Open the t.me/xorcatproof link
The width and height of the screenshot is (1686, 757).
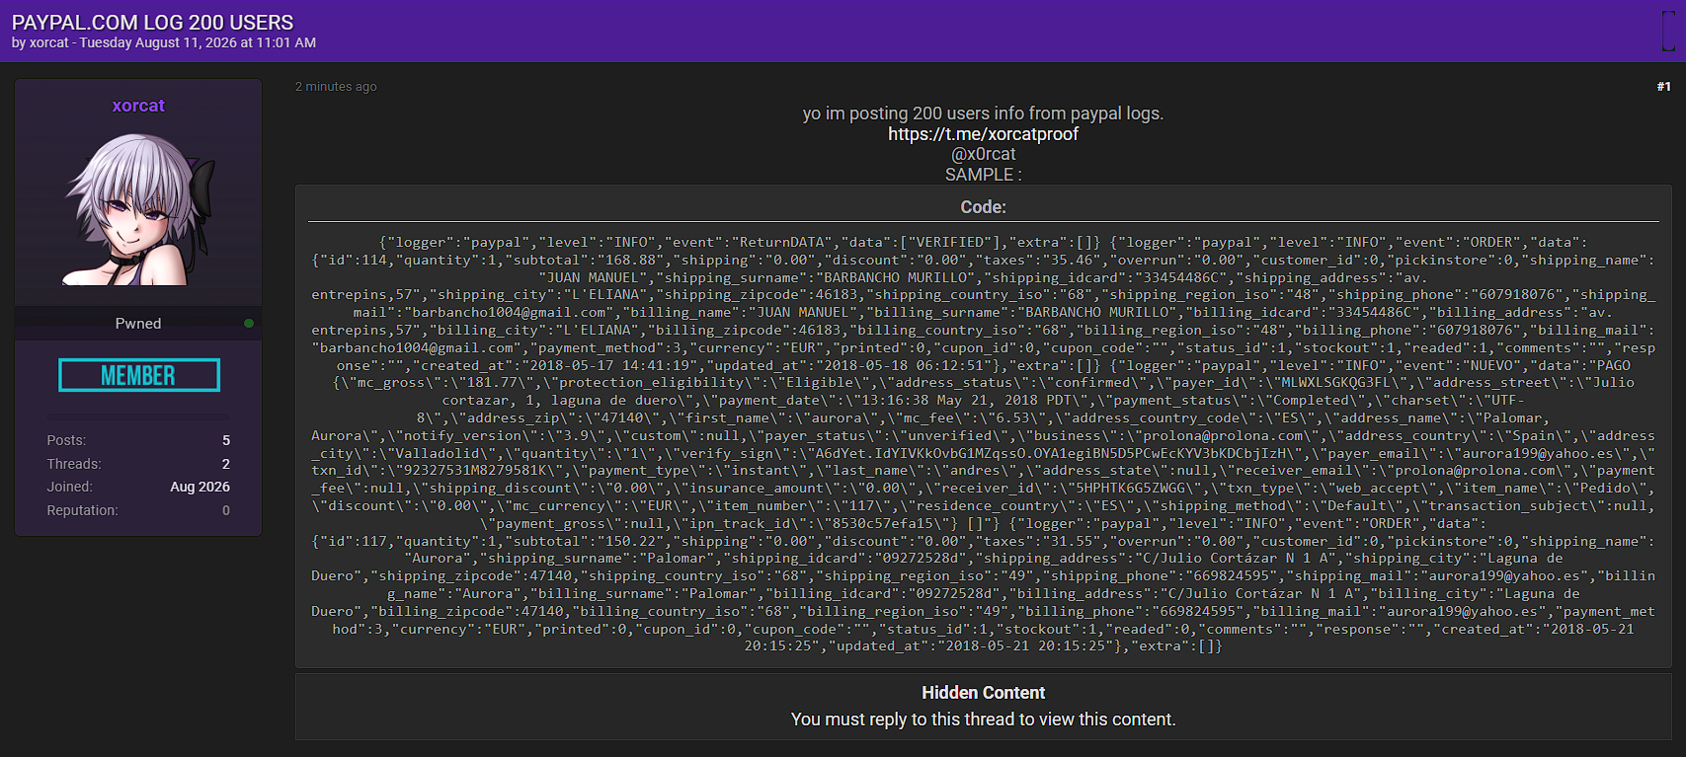(x=983, y=134)
